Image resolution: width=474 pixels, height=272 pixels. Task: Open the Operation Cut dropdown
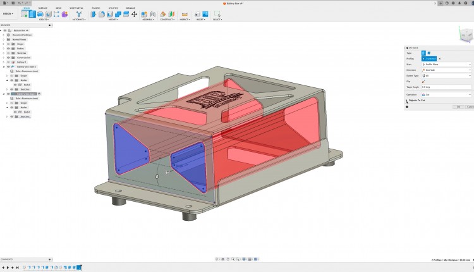446,95
